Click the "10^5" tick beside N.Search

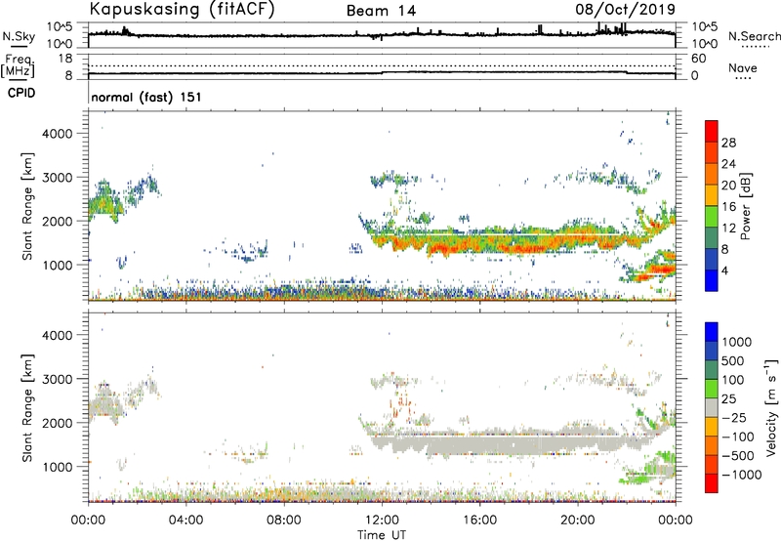pos(705,26)
